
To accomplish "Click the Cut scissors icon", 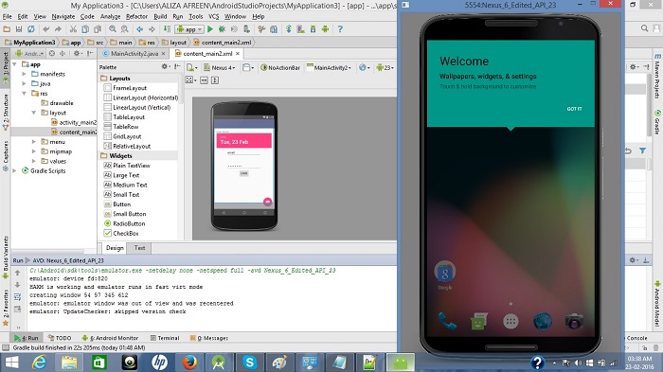I will 73,29.
